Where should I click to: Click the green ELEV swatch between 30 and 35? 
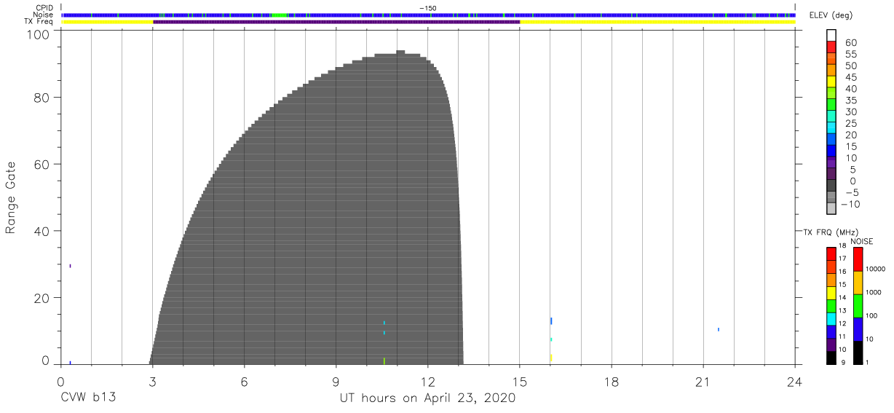(x=831, y=106)
